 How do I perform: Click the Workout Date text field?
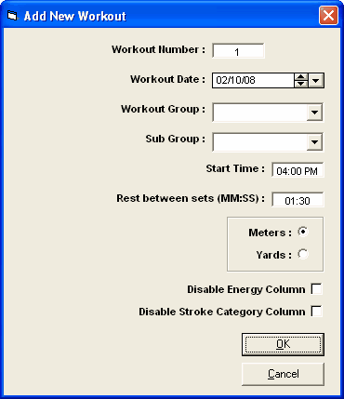tap(253, 81)
